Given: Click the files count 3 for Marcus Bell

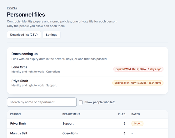Looking at the screenshot, I should click(124, 133).
